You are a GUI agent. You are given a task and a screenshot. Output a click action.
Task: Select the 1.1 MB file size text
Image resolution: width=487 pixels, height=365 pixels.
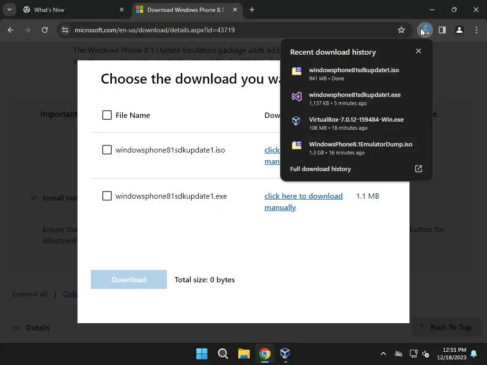point(368,196)
